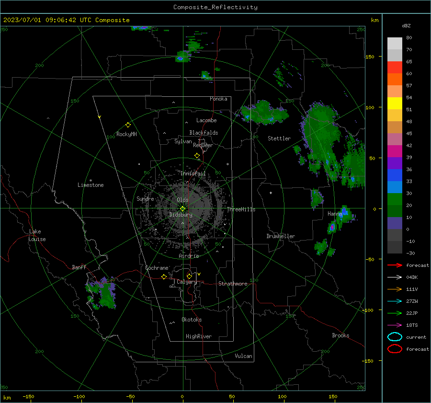Image resolution: width=431 pixels, height=403 pixels.
Task: Select the orange 111V arrow symbol
Action: tap(395, 289)
